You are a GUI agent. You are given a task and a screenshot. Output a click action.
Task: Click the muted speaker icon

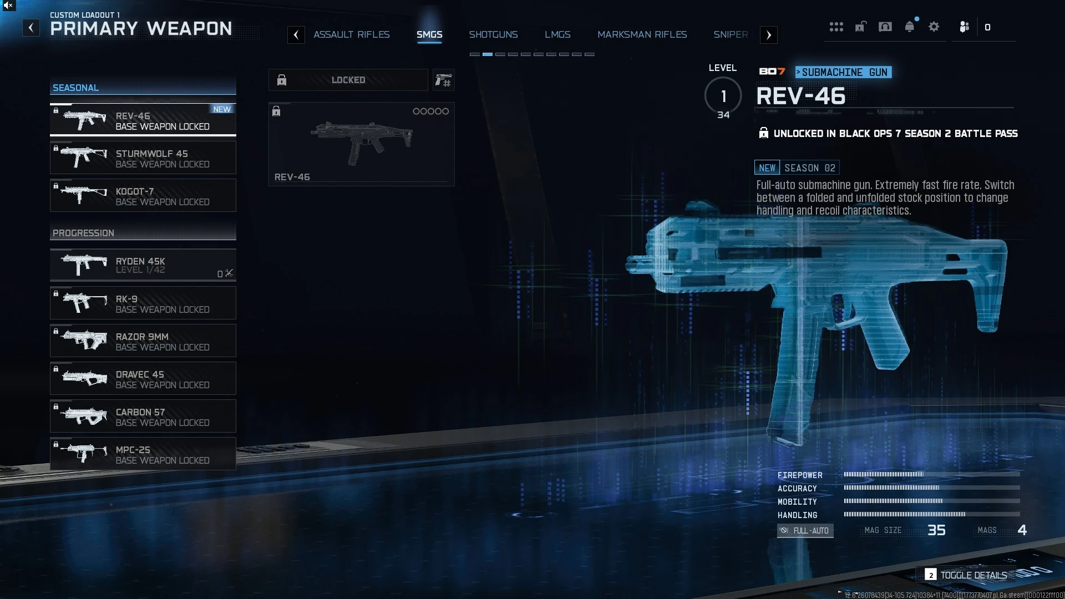[8, 6]
